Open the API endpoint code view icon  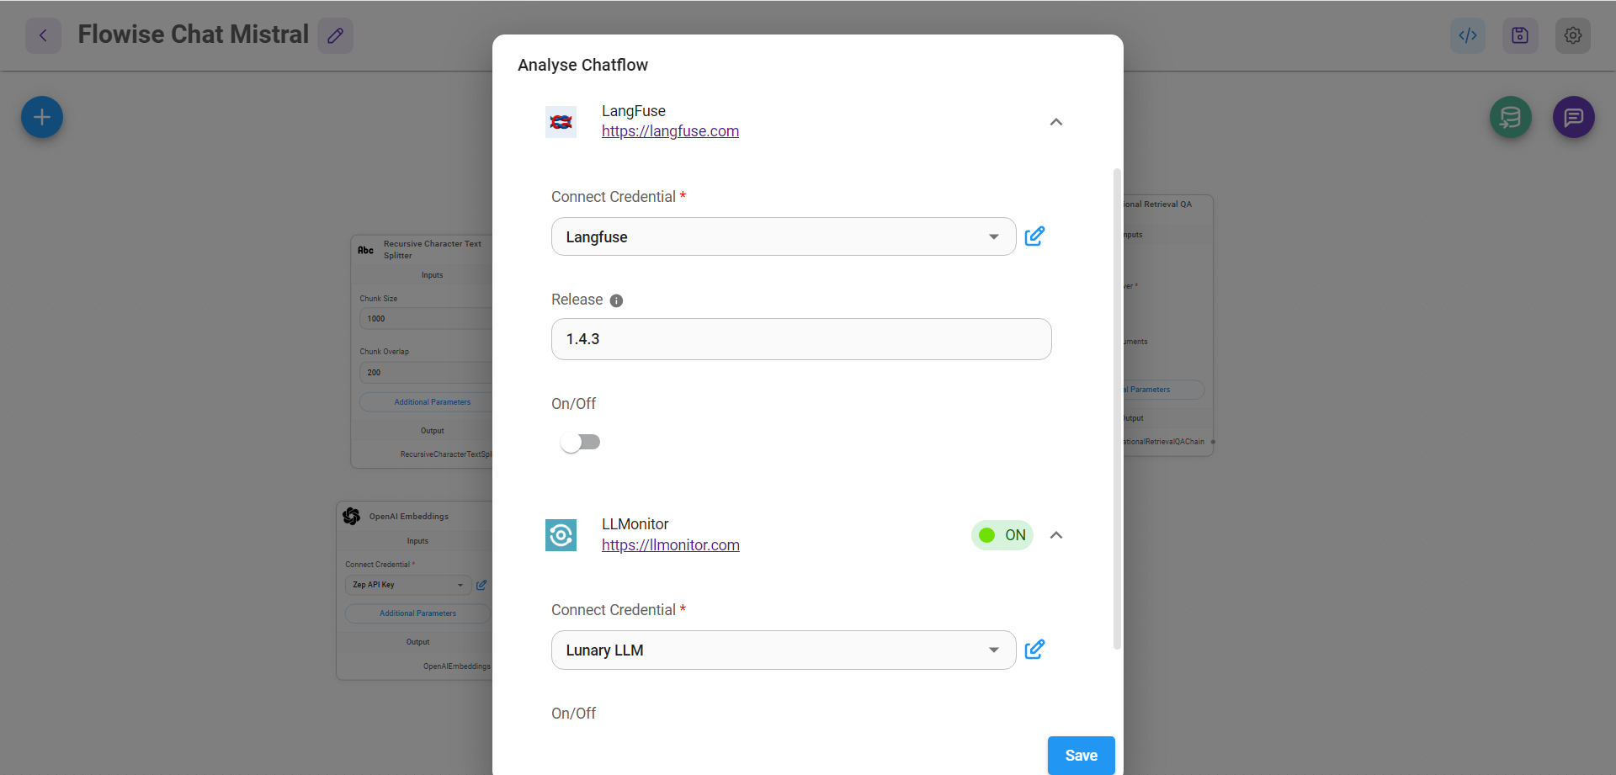[1467, 35]
